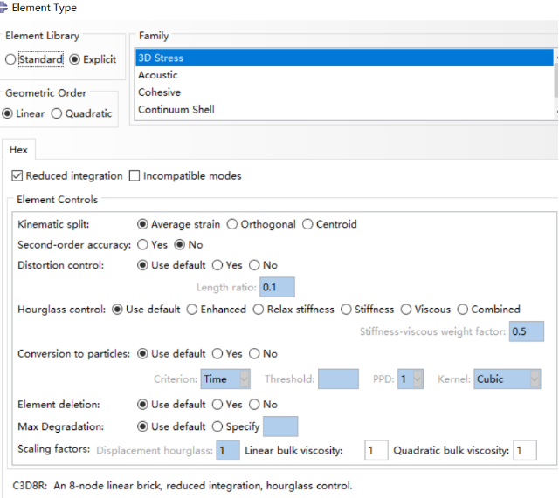The height and width of the screenshot is (498, 559).
Task: Click the Linear bulk viscosity field
Action: click(376, 450)
